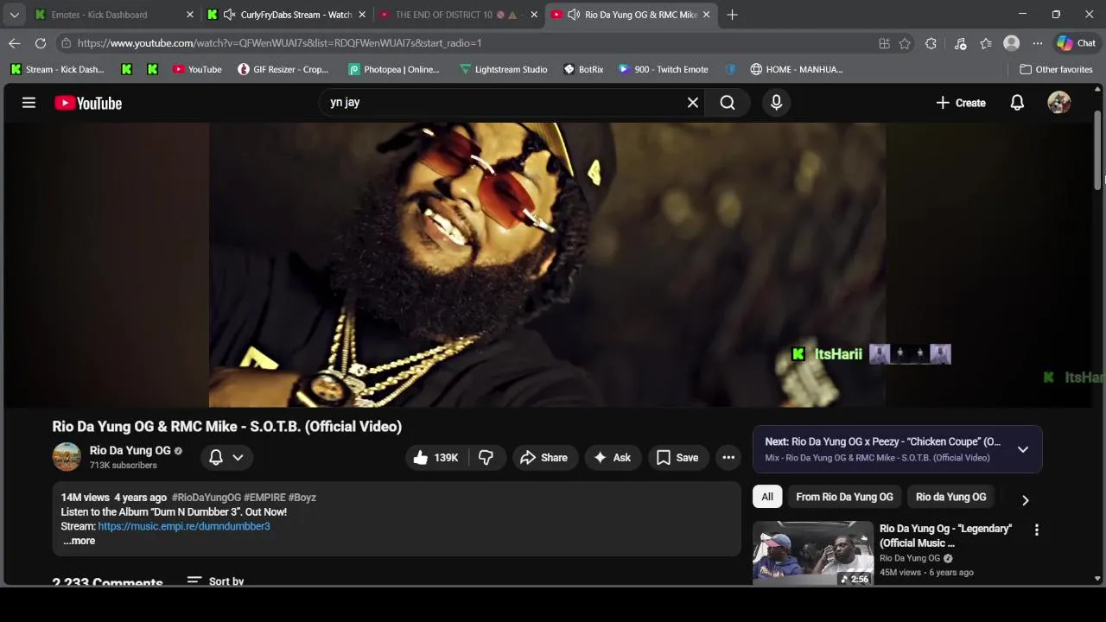The width and height of the screenshot is (1106, 622).
Task: Add this page to favorites star
Action: pos(905,43)
